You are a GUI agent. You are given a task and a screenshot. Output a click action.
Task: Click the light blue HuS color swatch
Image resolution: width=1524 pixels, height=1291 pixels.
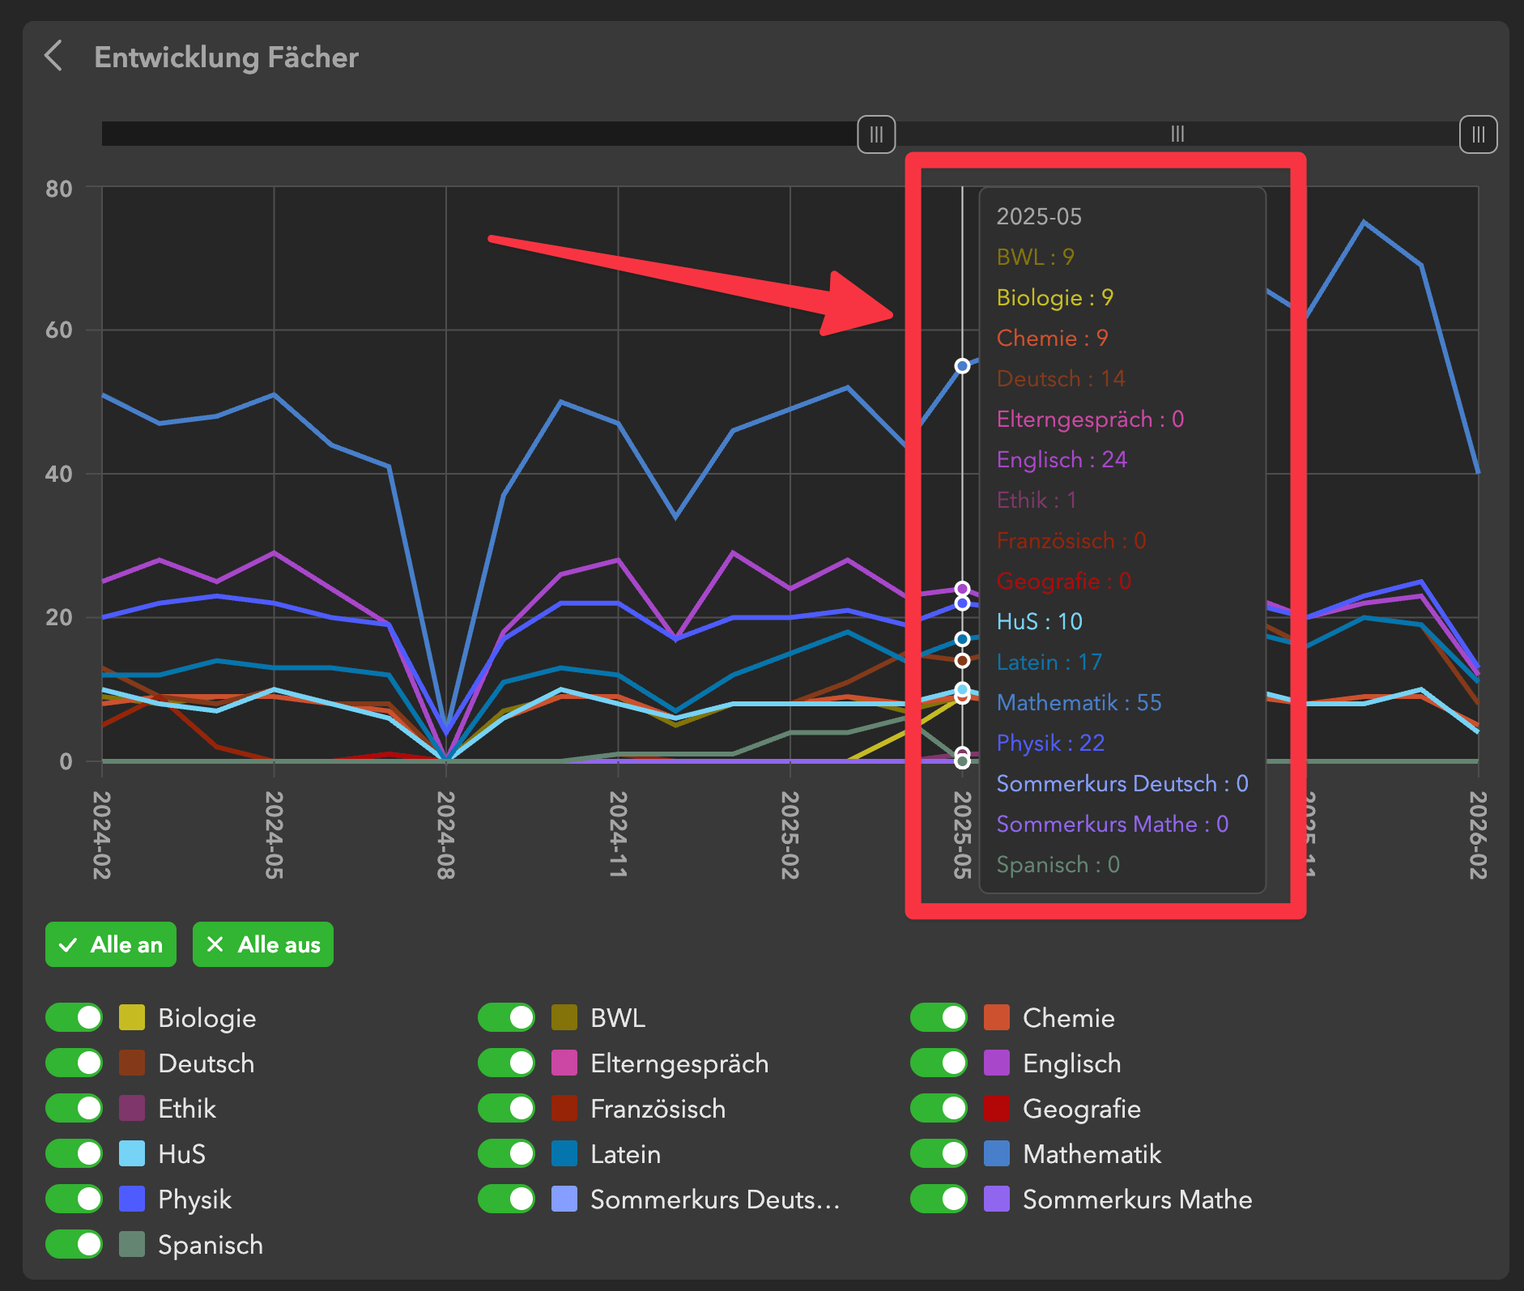click(132, 1153)
